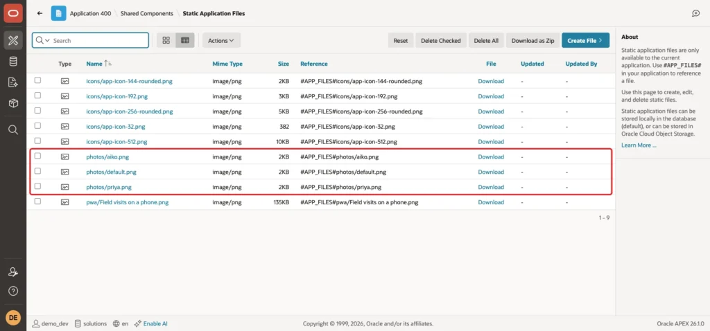
Task: Check the app-icon-32.png row checkbox
Action: [37, 126]
